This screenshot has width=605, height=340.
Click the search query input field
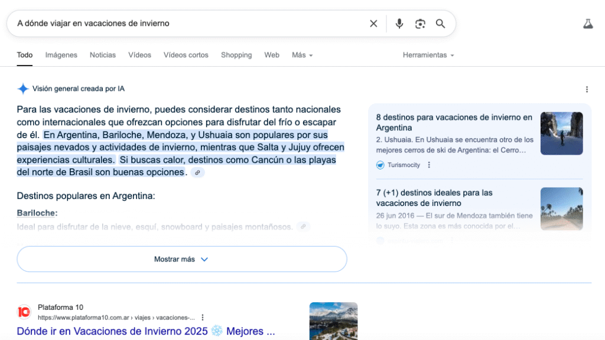[189, 24]
